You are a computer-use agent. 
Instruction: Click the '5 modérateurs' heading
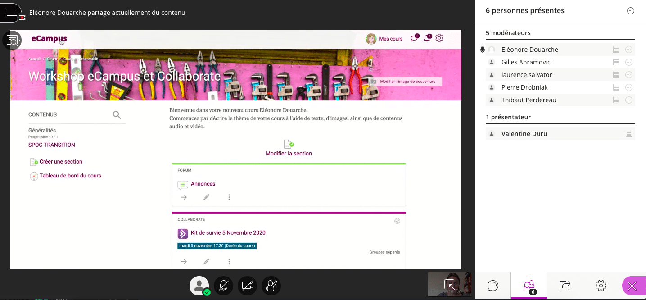pyautogui.click(x=508, y=33)
